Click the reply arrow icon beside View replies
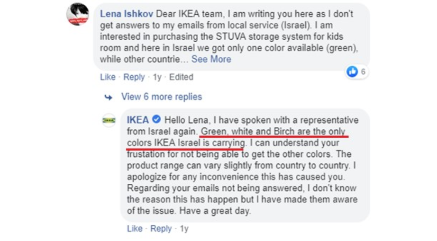This screenshot has width=437, height=241. [x=109, y=97]
